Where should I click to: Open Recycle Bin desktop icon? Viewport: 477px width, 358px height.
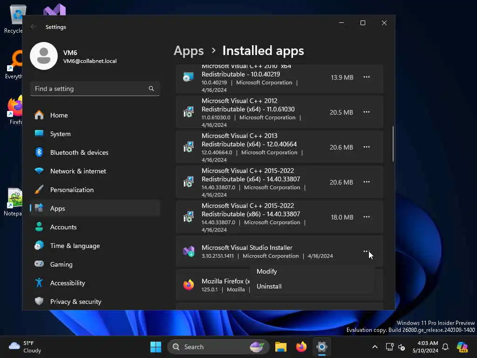(14, 18)
